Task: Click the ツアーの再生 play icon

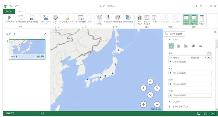Action: click(x=10, y=17)
